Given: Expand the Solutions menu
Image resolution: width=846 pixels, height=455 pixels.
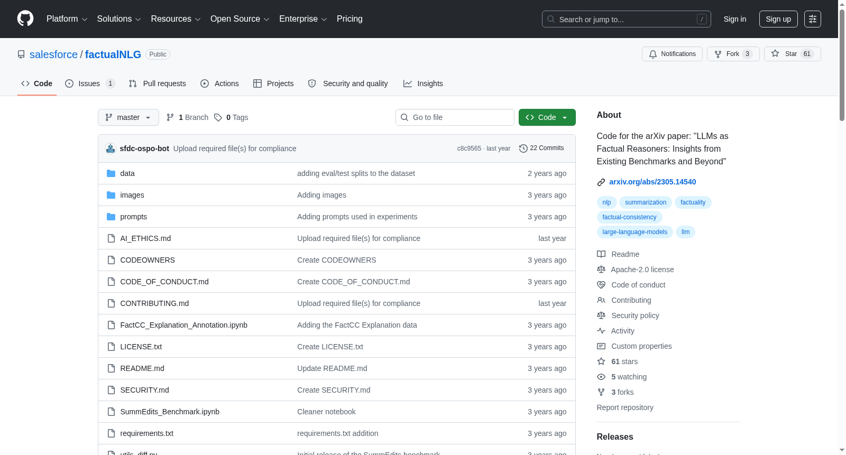Looking at the screenshot, I should (x=119, y=19).
